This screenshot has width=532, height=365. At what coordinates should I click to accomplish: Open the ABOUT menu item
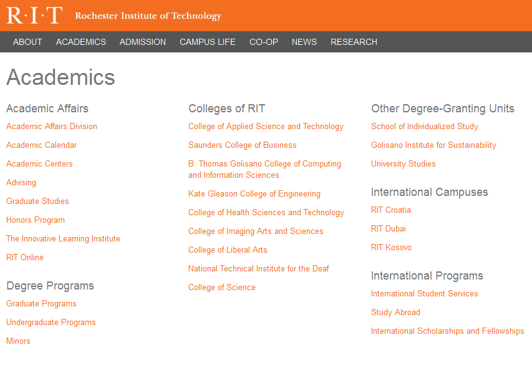(x=27, y=42)
